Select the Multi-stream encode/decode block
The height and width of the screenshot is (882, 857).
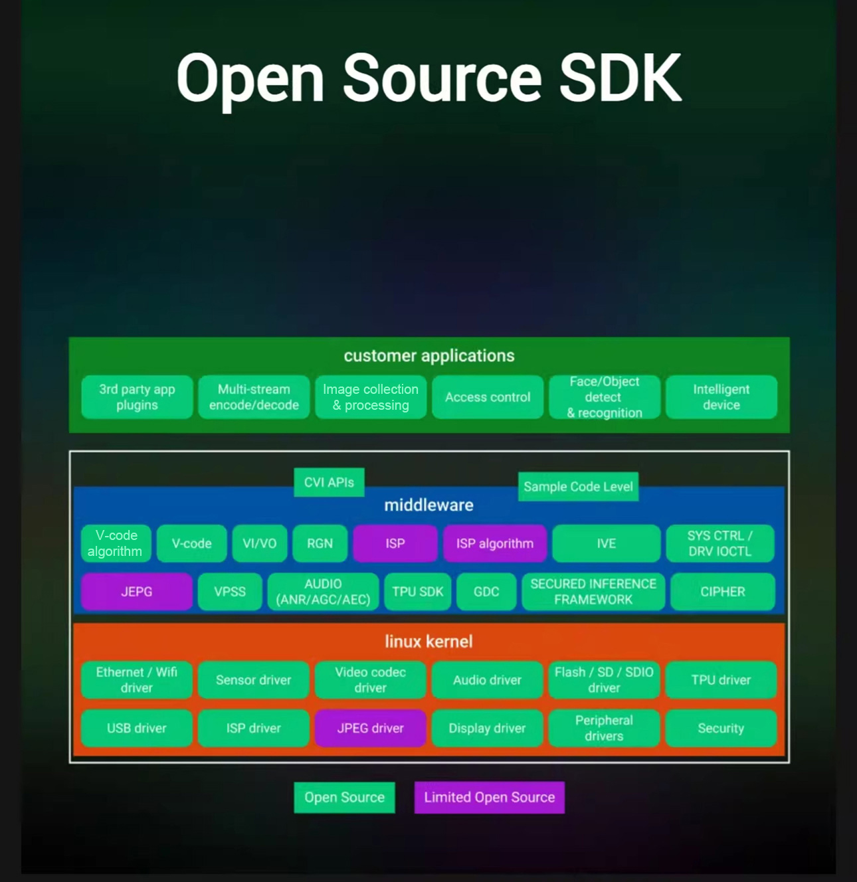(254, 397)
